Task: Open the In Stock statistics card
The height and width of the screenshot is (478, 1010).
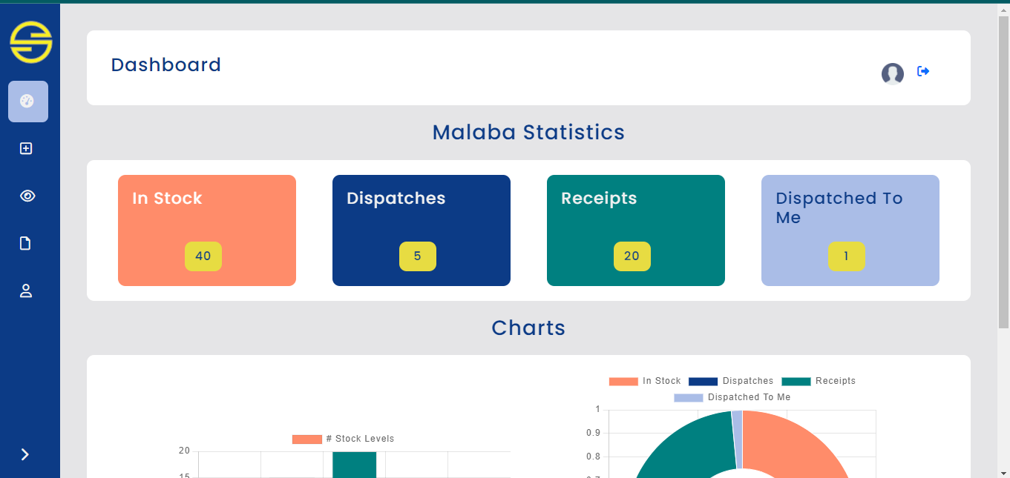Action: pyautogui.click(x=207, y=230)
